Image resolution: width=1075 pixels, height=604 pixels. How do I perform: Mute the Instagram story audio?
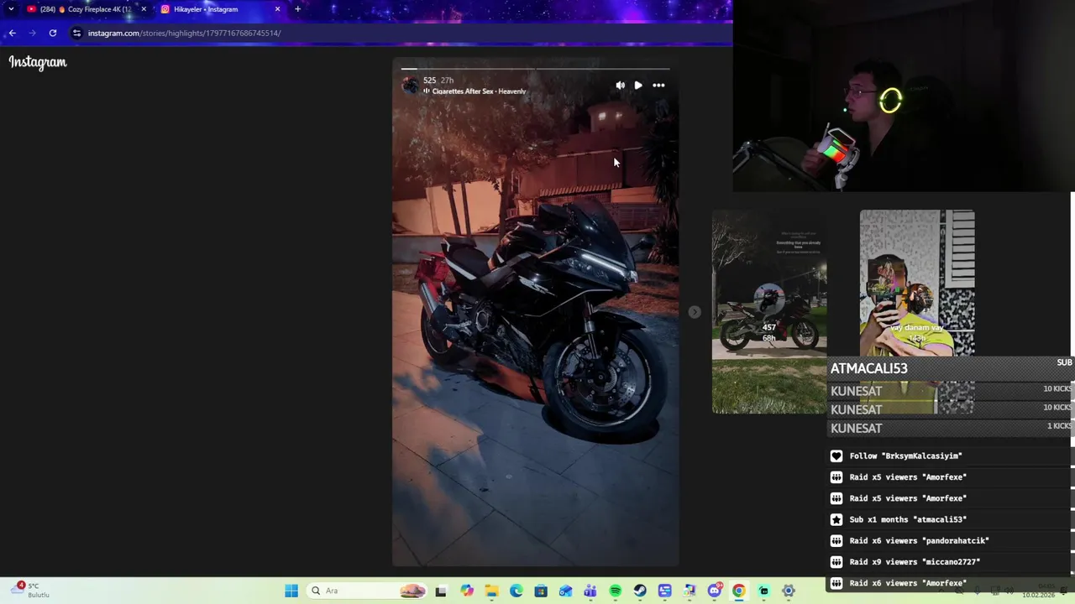point(620,85)
